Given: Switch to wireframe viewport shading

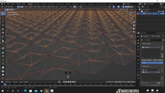Looking at the screenshot, I should pos(126,7).
